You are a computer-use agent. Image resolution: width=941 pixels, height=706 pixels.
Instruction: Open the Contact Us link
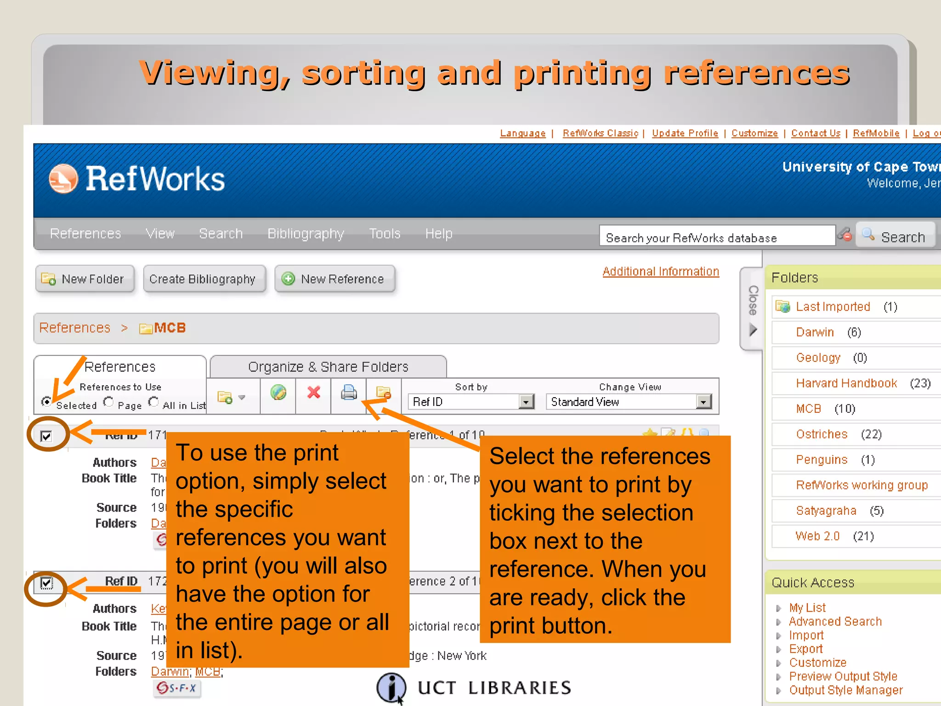[816, 133]
